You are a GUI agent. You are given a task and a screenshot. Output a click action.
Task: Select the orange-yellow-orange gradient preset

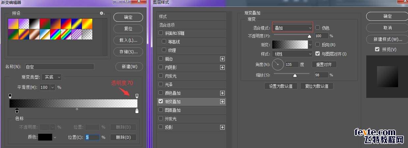(87, 24)
